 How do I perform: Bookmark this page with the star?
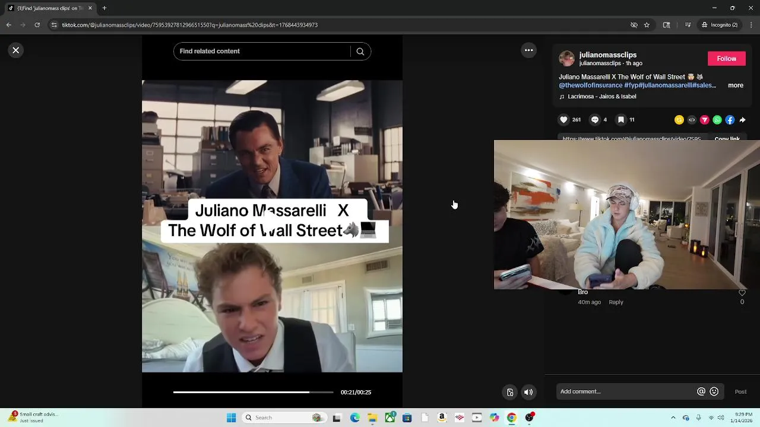click(647, 25)
